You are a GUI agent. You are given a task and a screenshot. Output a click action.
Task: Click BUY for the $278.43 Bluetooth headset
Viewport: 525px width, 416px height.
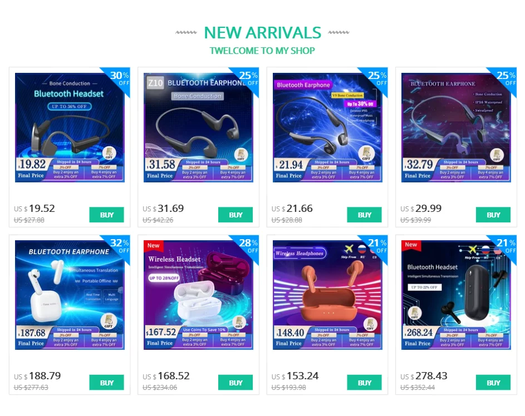tap(493, 383)
